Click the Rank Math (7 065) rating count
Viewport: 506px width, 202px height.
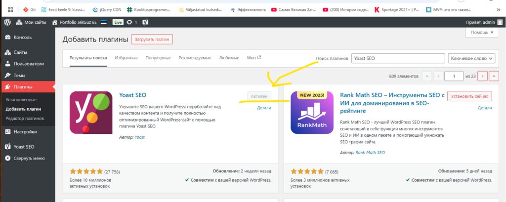[x=332, y=172]
